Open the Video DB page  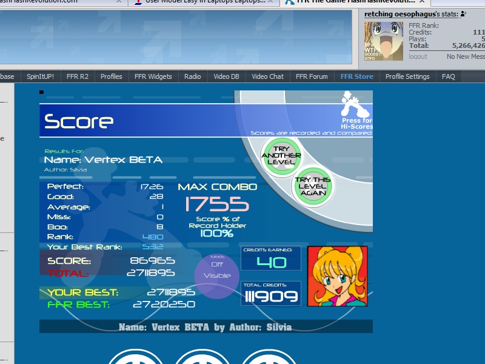pyautogui.click(x=226, y=76)
